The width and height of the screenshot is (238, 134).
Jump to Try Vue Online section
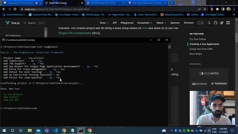197,39
